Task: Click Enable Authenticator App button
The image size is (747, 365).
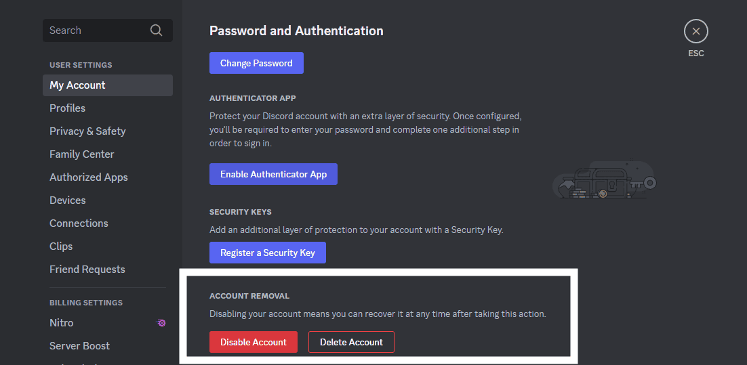Action: pyautogui.click(x=273, y=174)
